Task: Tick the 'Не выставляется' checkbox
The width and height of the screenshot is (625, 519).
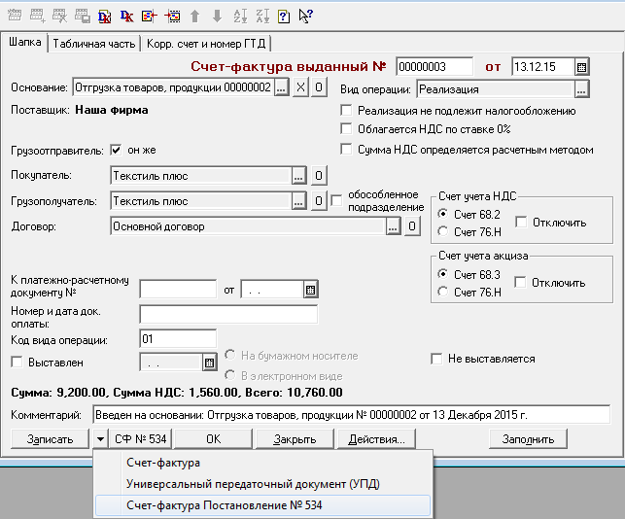Action: (x=437, y=359)
